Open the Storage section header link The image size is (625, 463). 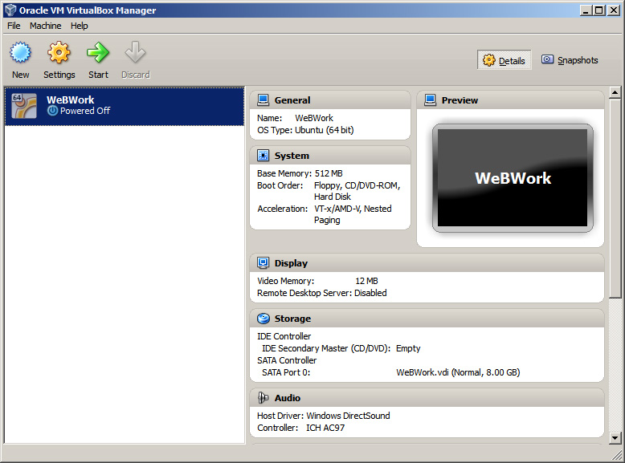pos(292,319)
